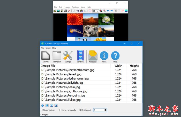
Task: Move selected image to bottom of list
Action: [x=56, y=105]
